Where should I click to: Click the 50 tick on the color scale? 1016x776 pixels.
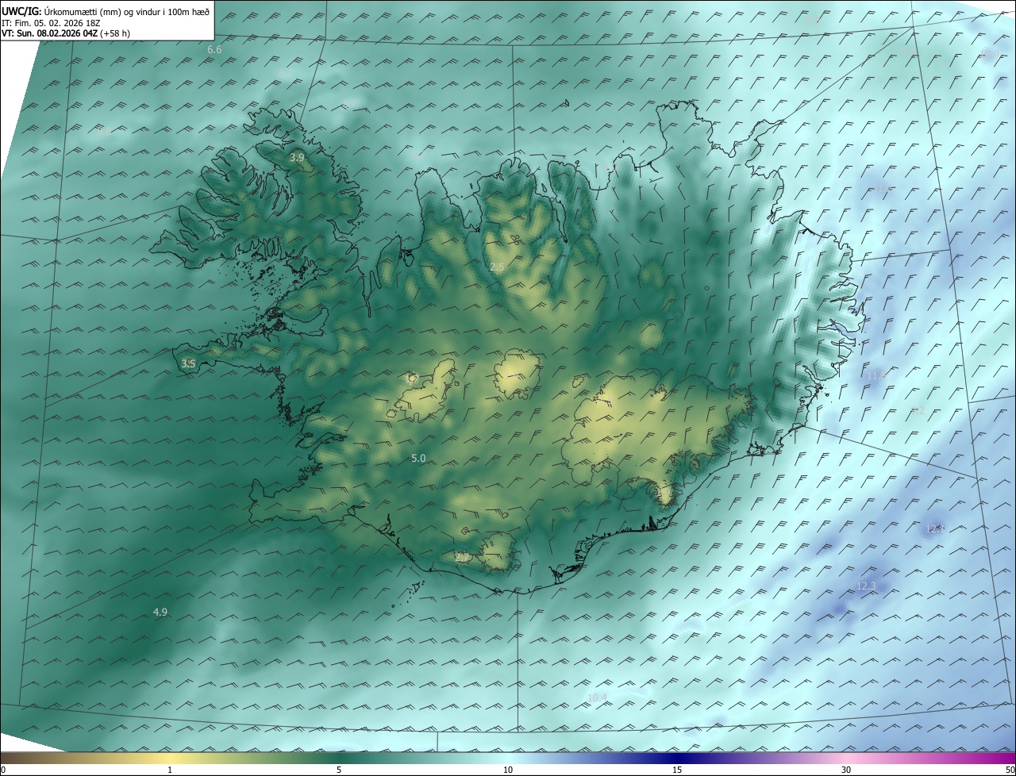point(1010,770)
